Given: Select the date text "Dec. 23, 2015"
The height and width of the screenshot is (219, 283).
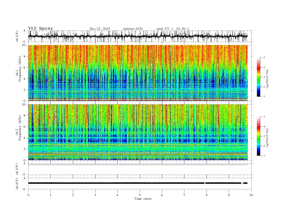Looking at the screenshot, I should tap(100, 29).
